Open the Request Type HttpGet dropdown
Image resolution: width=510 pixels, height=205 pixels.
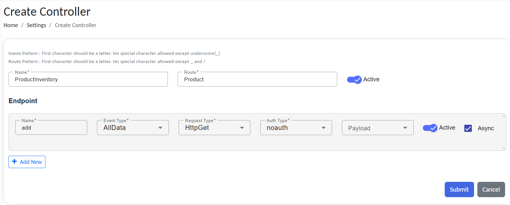pos(214,128)
